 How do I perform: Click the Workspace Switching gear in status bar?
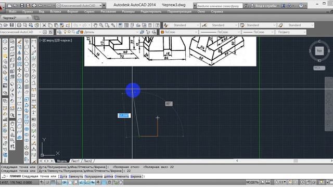point(302,182)
